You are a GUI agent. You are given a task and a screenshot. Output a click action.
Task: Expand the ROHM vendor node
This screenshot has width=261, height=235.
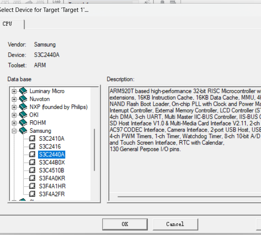tap(14, 123)
